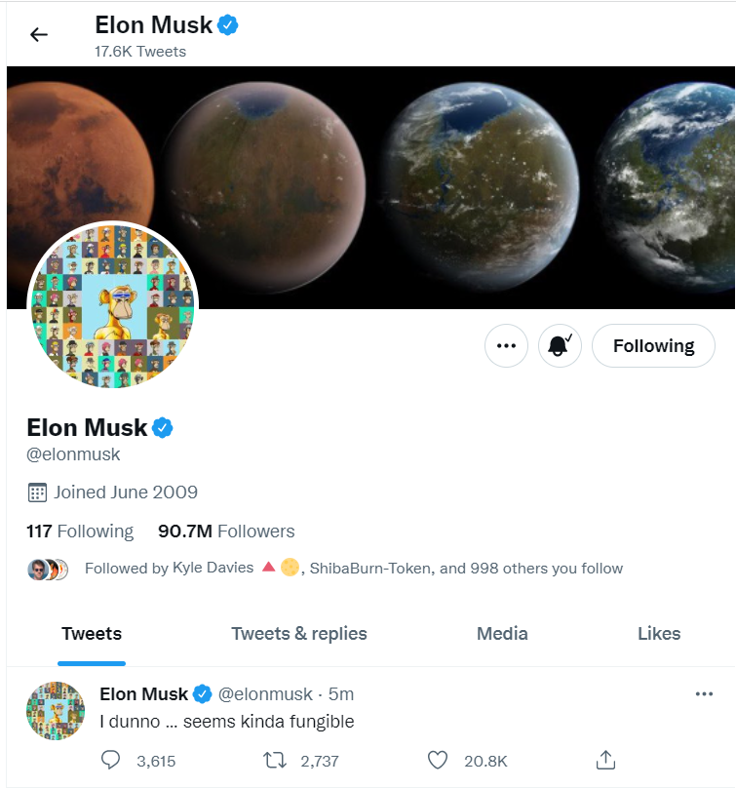Open the 90.7M Followers list
The height and width of the screenshot is (788, 736).
pyautogui.click(x=226, y=531)
